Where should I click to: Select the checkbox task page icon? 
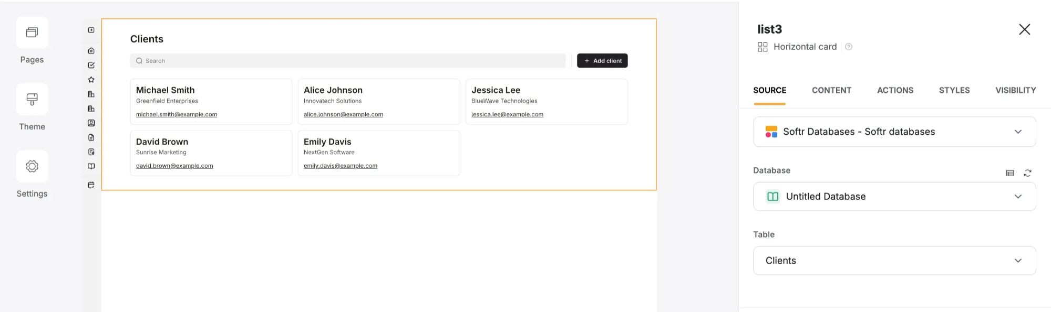tap(91, 66)
